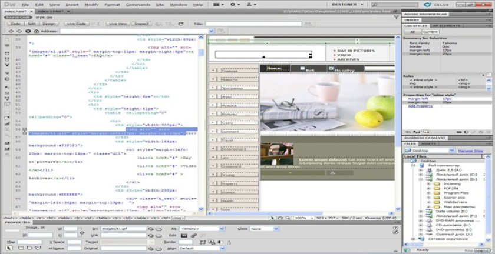Select the Hand tool in the status bar
The width and height of the screenshot is (495, 254).
click(280, 218)
